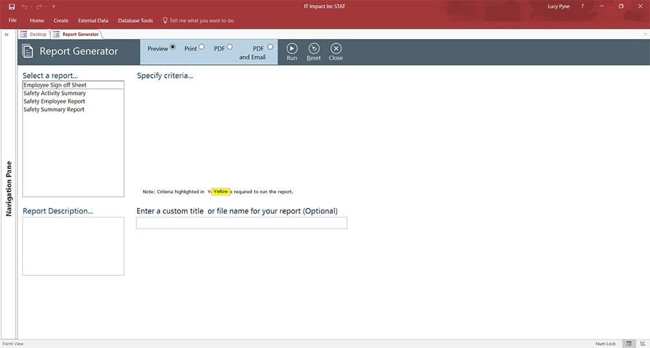650x348 pixels.
Task: Switch to the Report Generator document tab
Action: [x=77, y=34]
